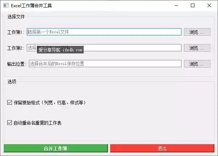Image resolution: width=218 pixels, height=156 pixels.
Task: Open the 浏览 dialog for 工作簿2
Action: [x=197, y=48]
